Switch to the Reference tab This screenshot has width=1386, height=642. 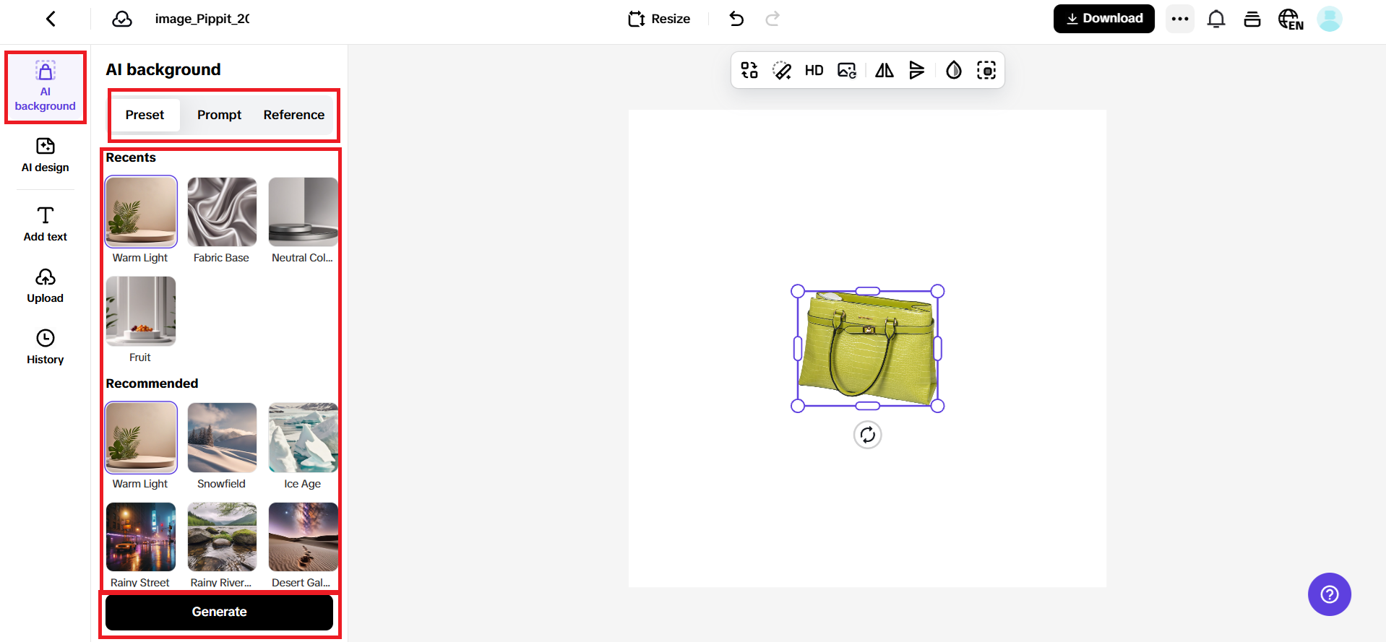[x=294, y=115]
